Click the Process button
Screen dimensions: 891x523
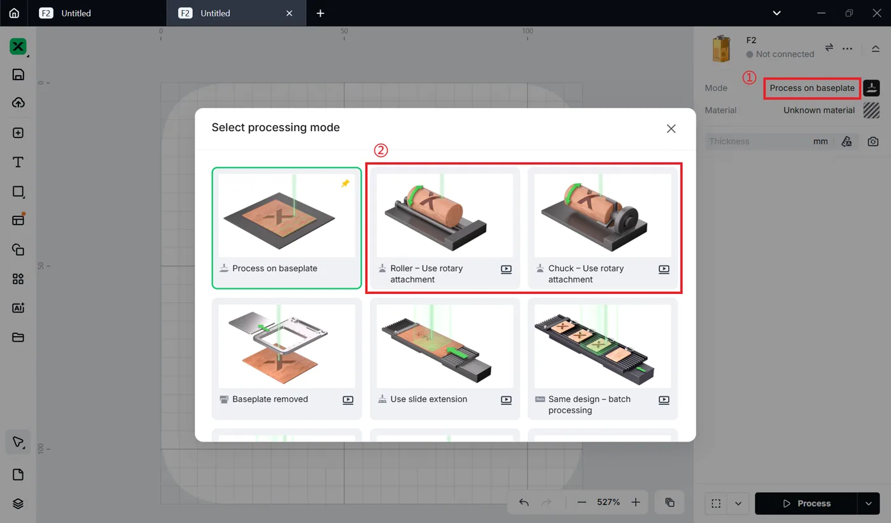pos(806,503)
